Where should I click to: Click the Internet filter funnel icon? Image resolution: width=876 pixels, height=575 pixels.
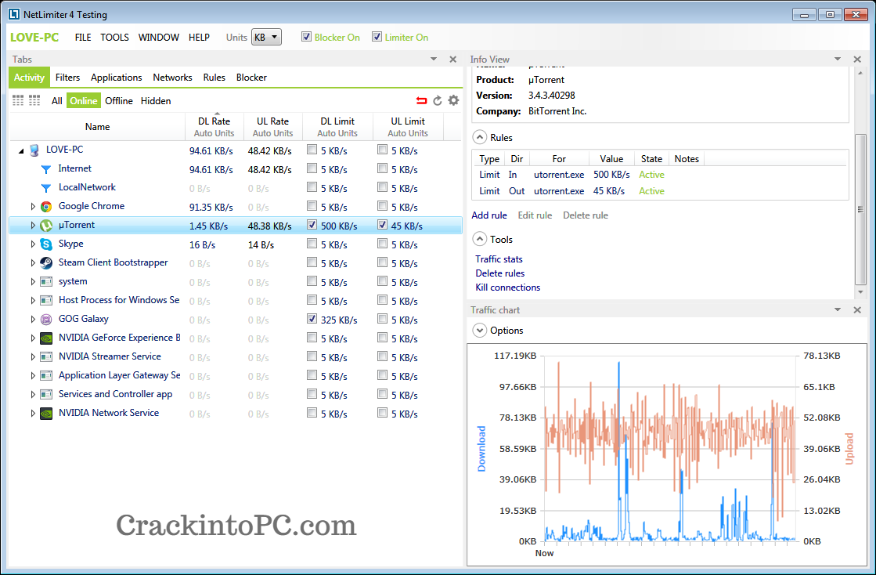(46, 168)
